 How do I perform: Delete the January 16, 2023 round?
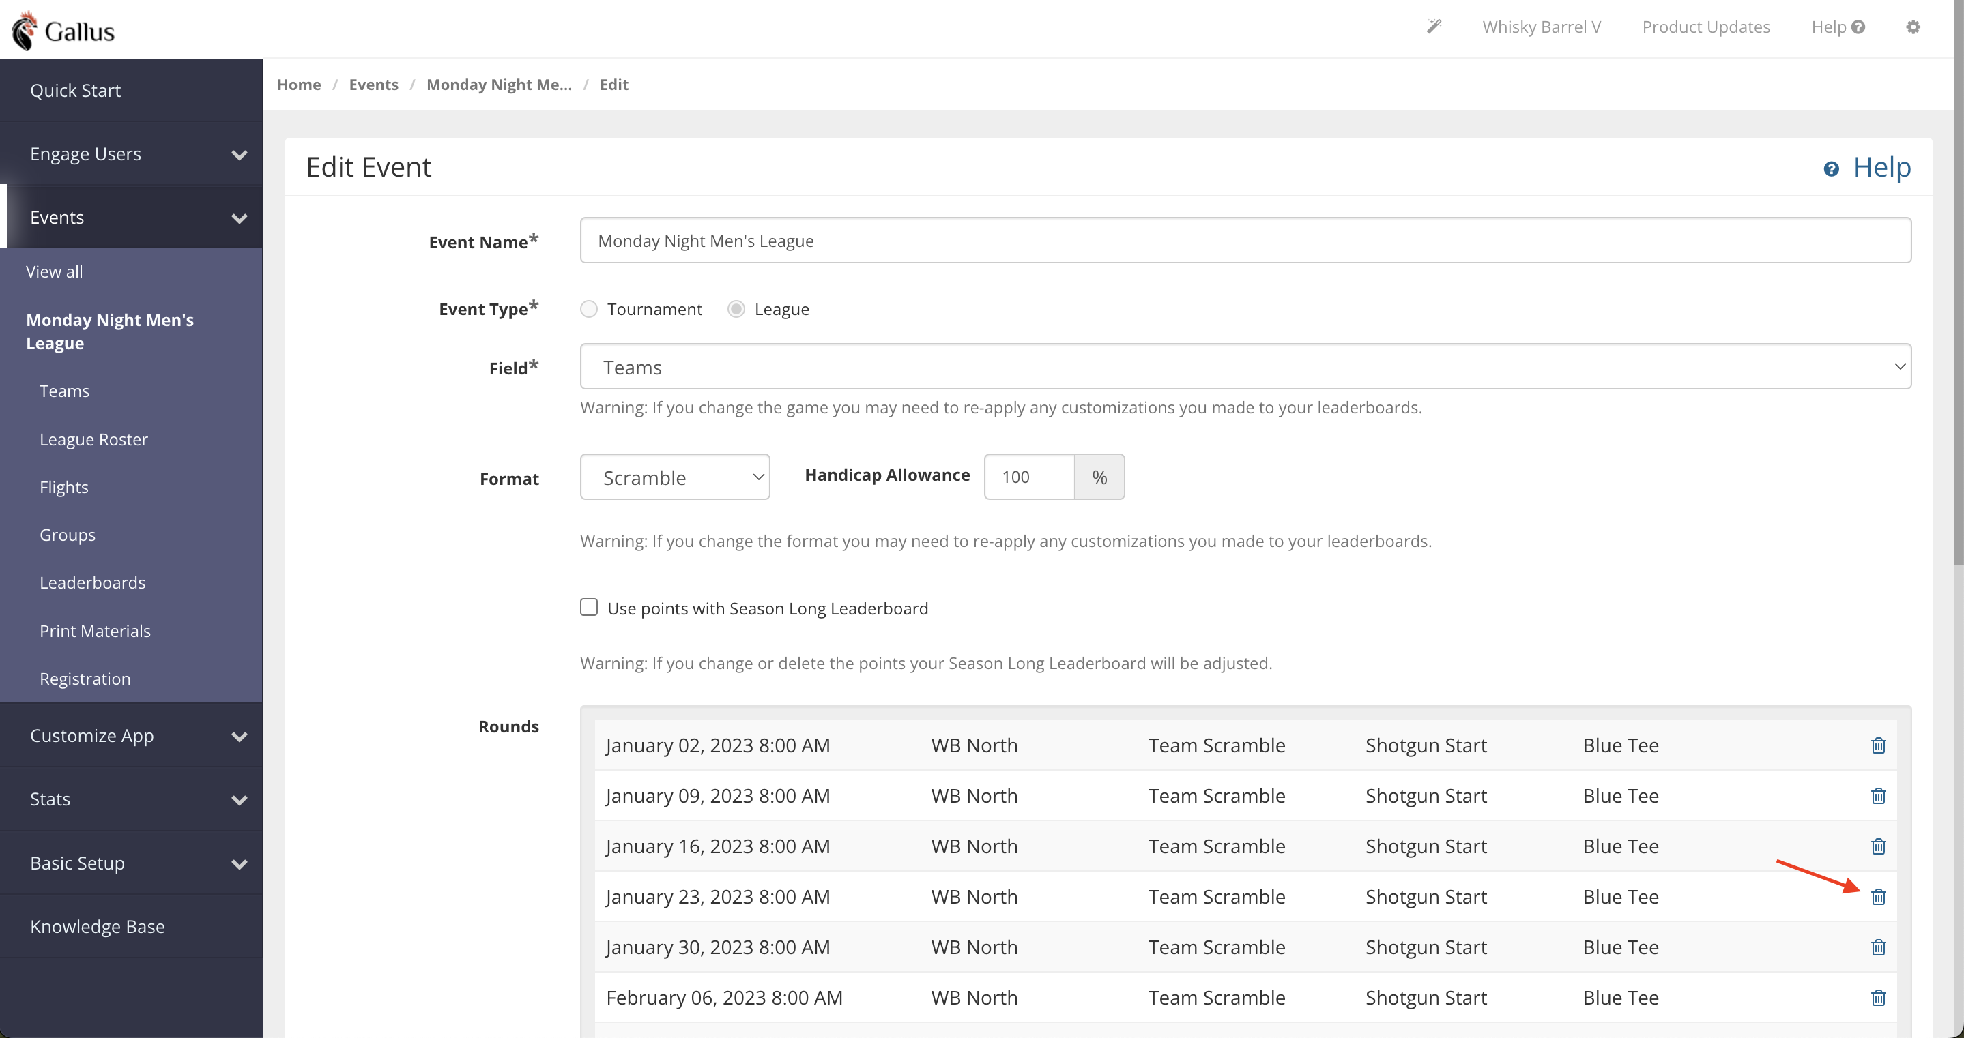1878,846
